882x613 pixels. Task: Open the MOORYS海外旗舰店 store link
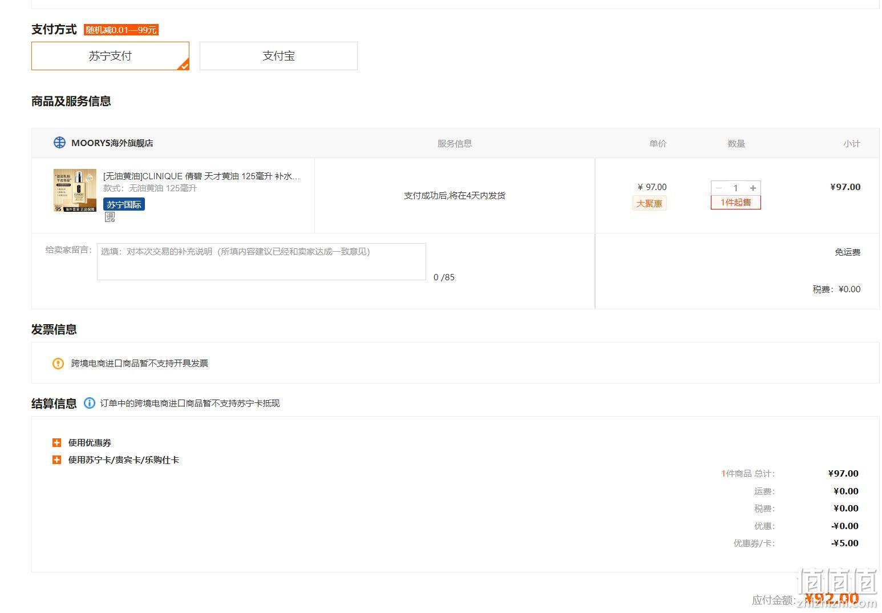click(112, 143)
